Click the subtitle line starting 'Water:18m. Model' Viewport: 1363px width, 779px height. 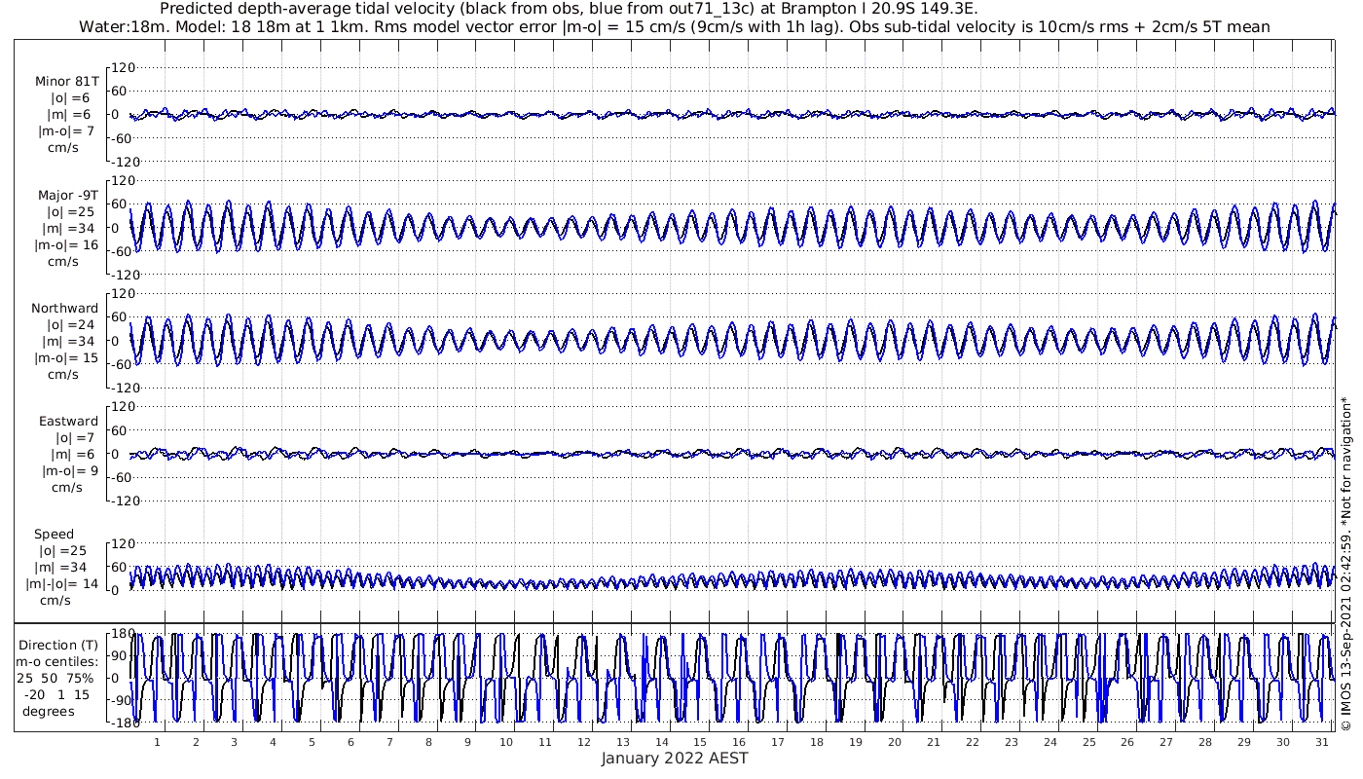(674, 26)
